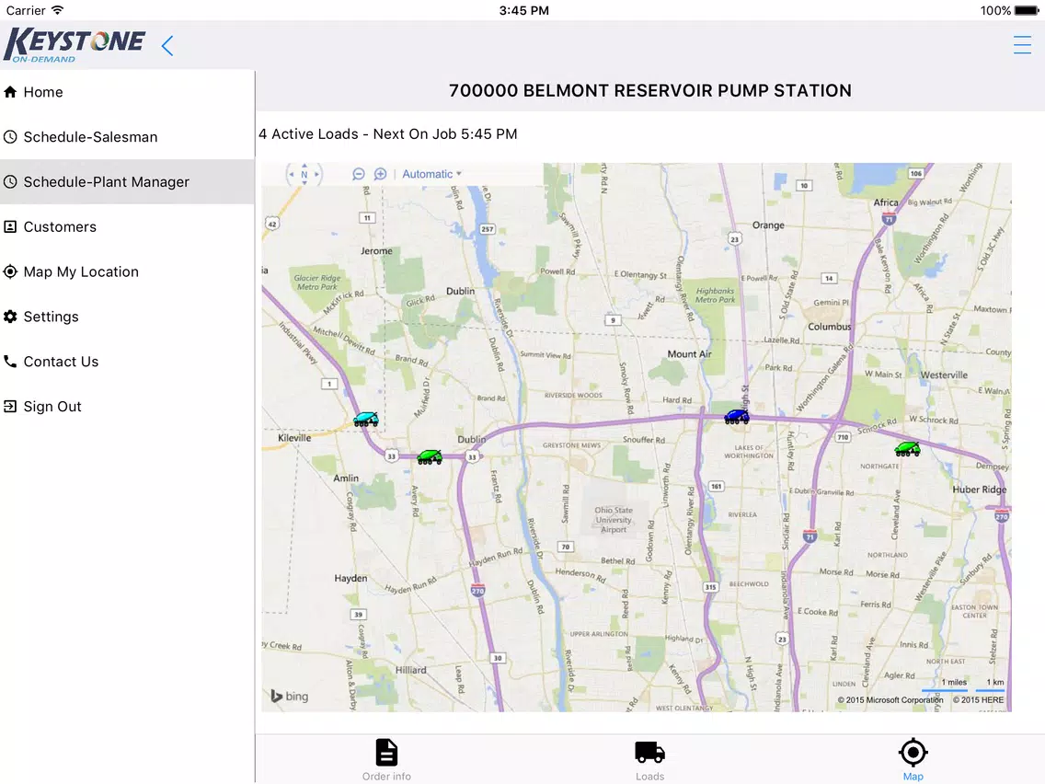Select the cyan truck near Kileville
The height and width of the screenshot is (784, 1045).
tap(366, 420)
